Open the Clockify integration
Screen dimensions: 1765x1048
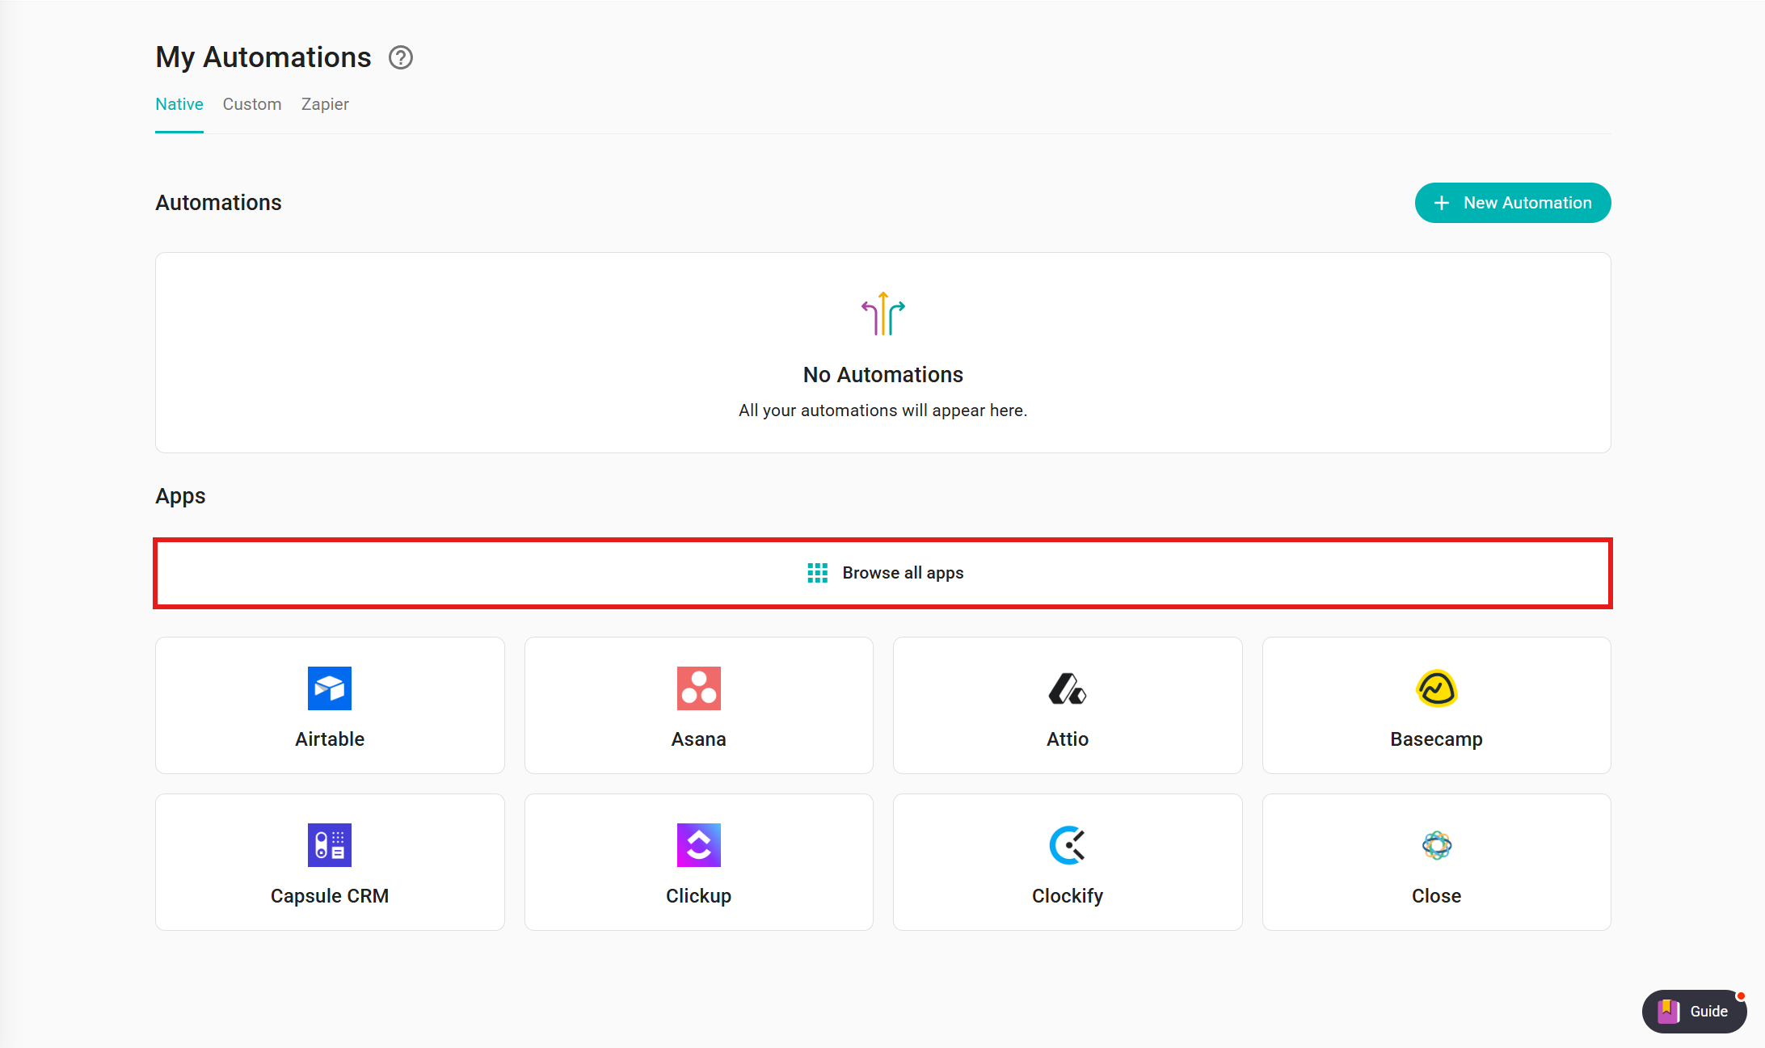coord(1067,861)
